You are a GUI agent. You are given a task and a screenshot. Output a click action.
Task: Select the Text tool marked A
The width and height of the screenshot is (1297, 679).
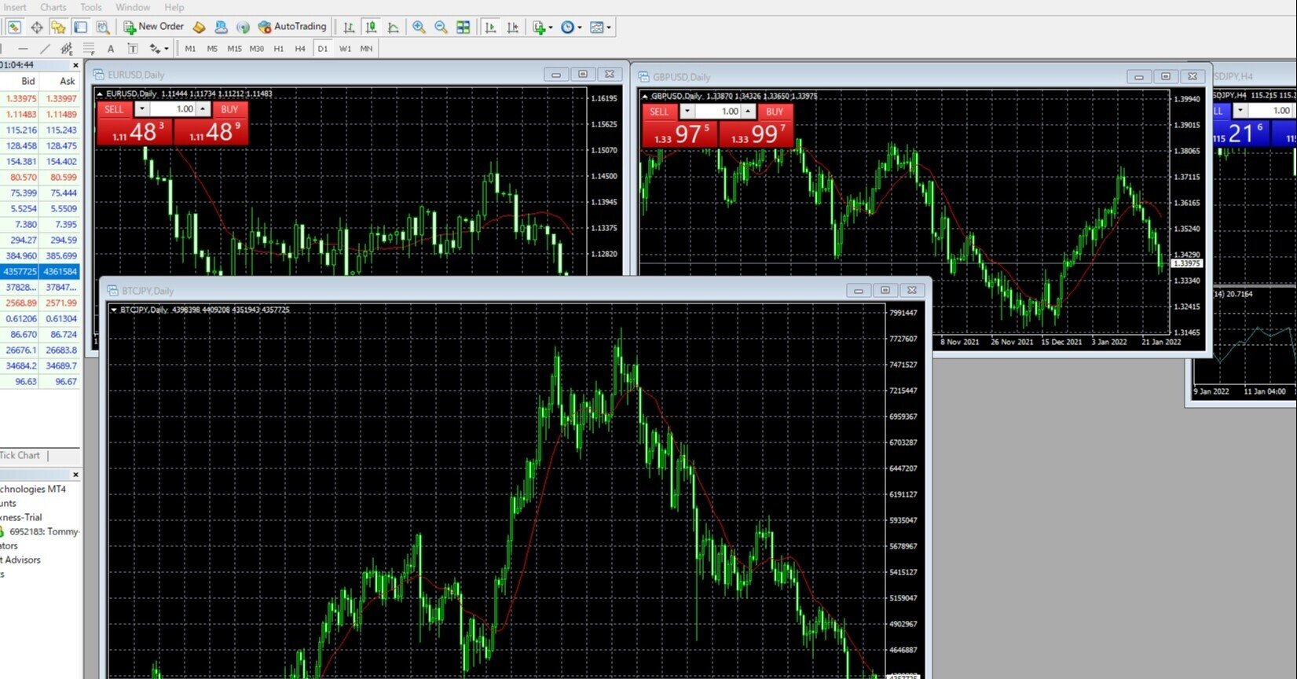click(x=111, y=49)
